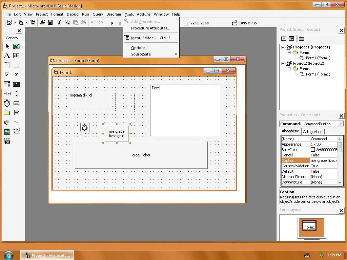Click the Copy toolbar icon
The height and width of the screenshot is (260, 347).
[67, 22]
